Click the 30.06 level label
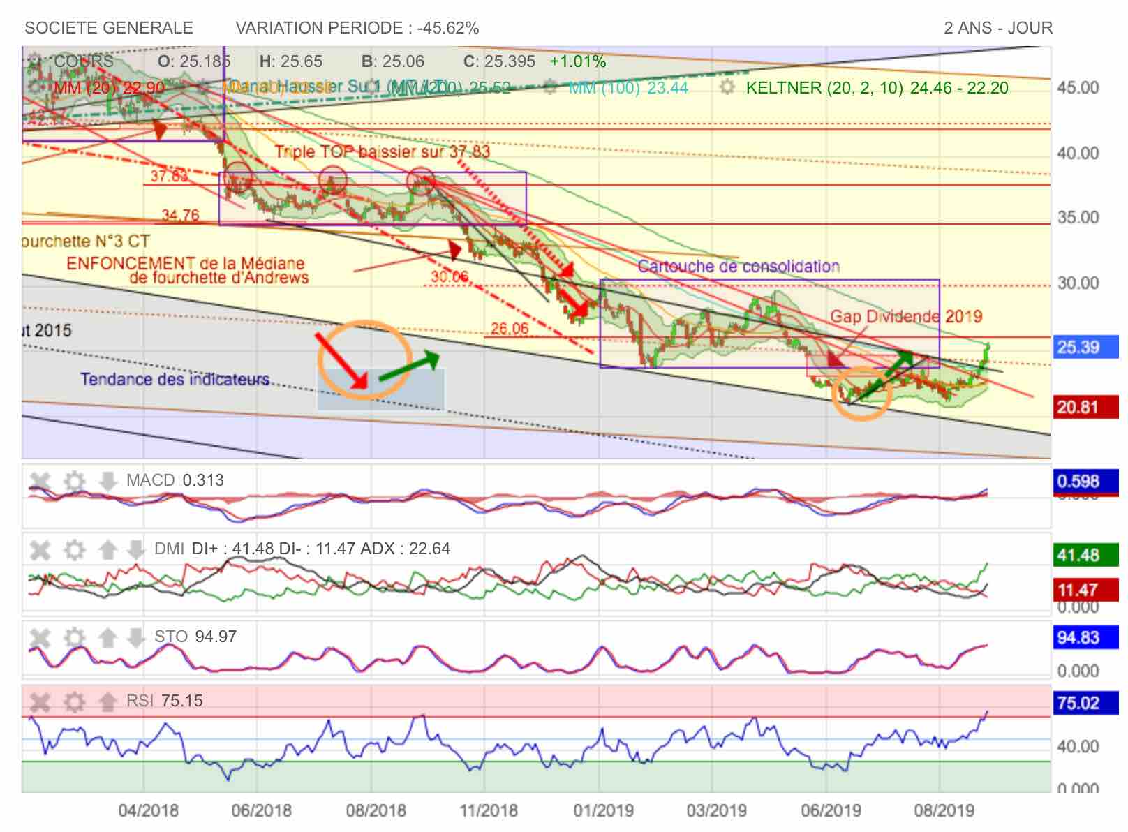1128x832 pixels. pyautogui.click(x=450, y=276)
